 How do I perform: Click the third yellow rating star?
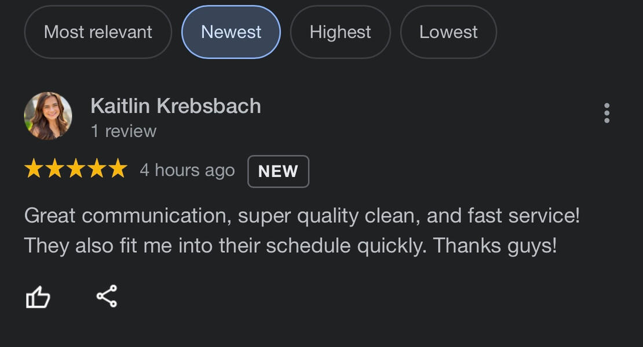pos(75,169)
